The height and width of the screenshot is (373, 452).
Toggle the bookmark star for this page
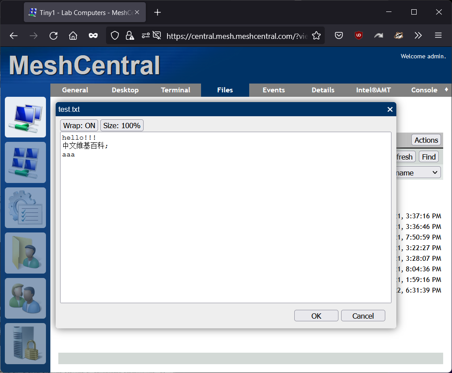point(316,35)
